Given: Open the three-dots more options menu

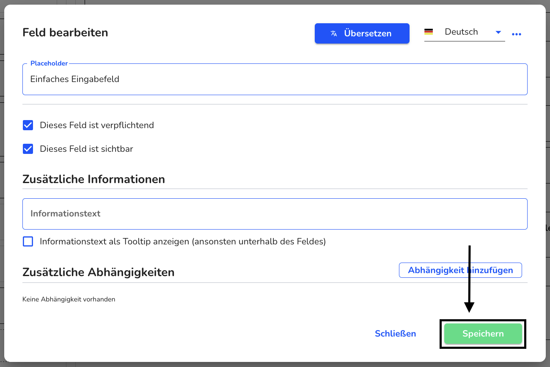Looking at the screenshot, I should [517, 34].
